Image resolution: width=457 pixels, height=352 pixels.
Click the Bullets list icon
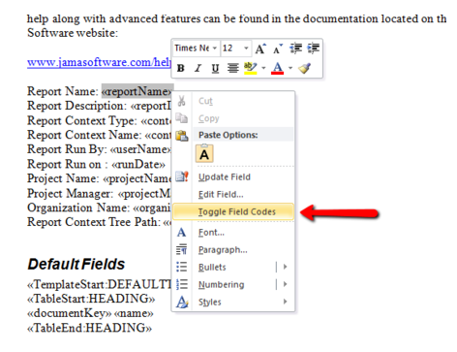coord(182,267)
